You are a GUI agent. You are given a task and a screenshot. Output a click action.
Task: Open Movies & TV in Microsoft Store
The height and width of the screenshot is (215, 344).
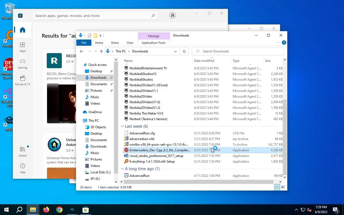click(x=23, y=80)
